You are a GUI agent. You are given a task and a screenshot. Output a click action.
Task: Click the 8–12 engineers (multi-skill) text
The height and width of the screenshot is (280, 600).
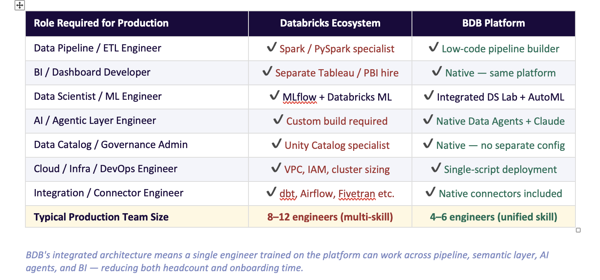click(329, 216)
